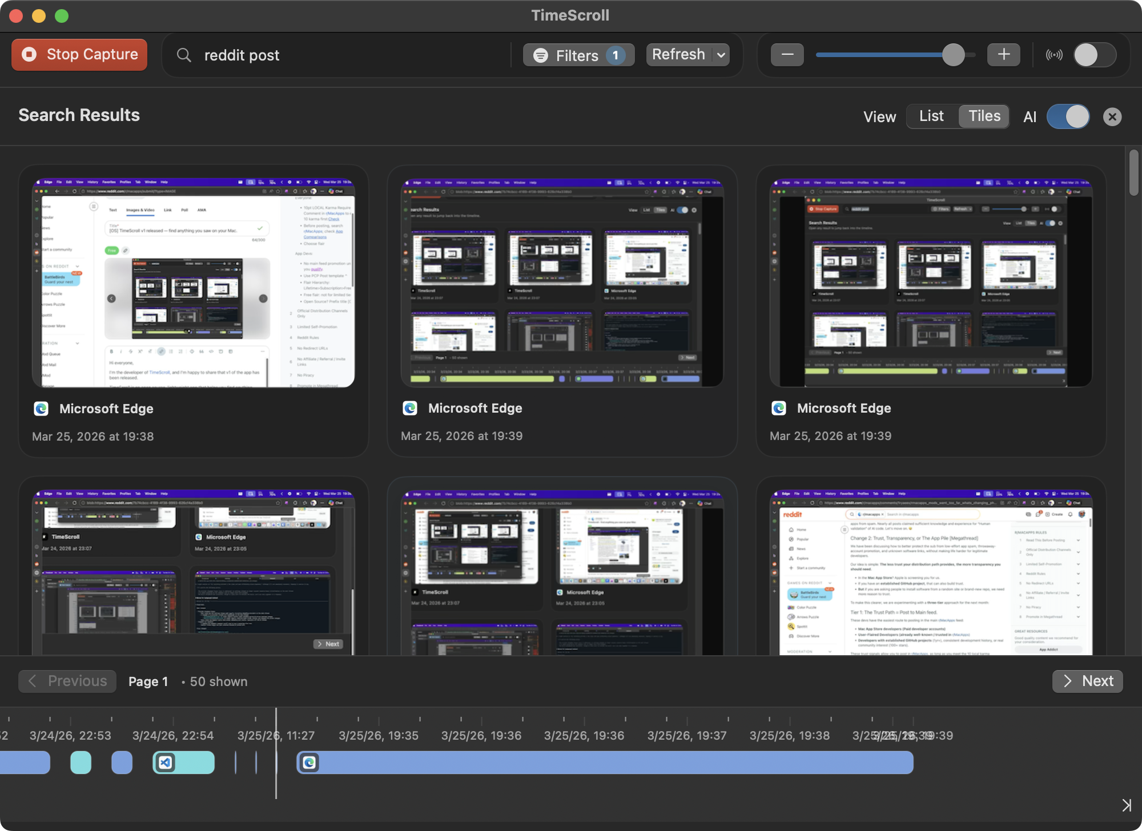Click the search magnifier icon
Viewport: 1142px width, 831px height.
pyautogui.click(x=184, y=55)
